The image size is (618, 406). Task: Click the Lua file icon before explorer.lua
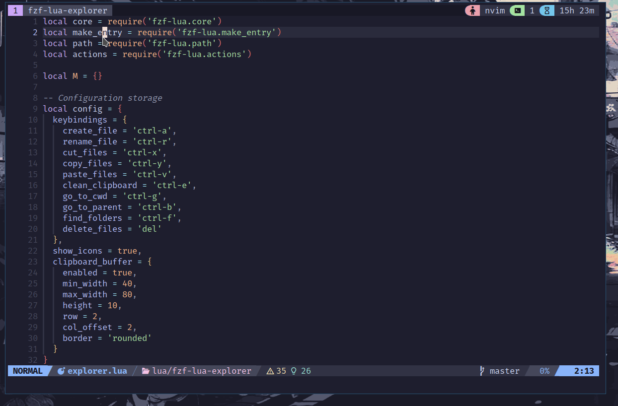click(x=62, y=371)
